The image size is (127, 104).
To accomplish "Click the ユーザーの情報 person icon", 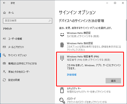I will point(4,39).
